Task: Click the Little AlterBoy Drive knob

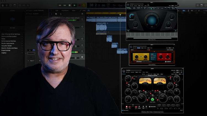Action: click(x=161, y=57)
